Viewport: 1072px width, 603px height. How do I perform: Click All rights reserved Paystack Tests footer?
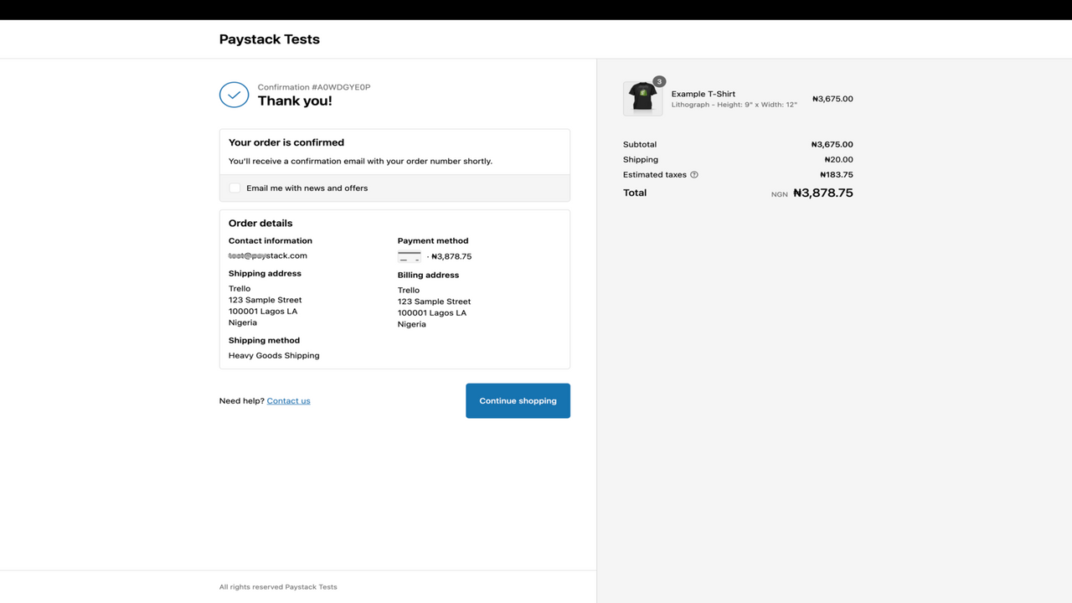[x=278, y=587]
